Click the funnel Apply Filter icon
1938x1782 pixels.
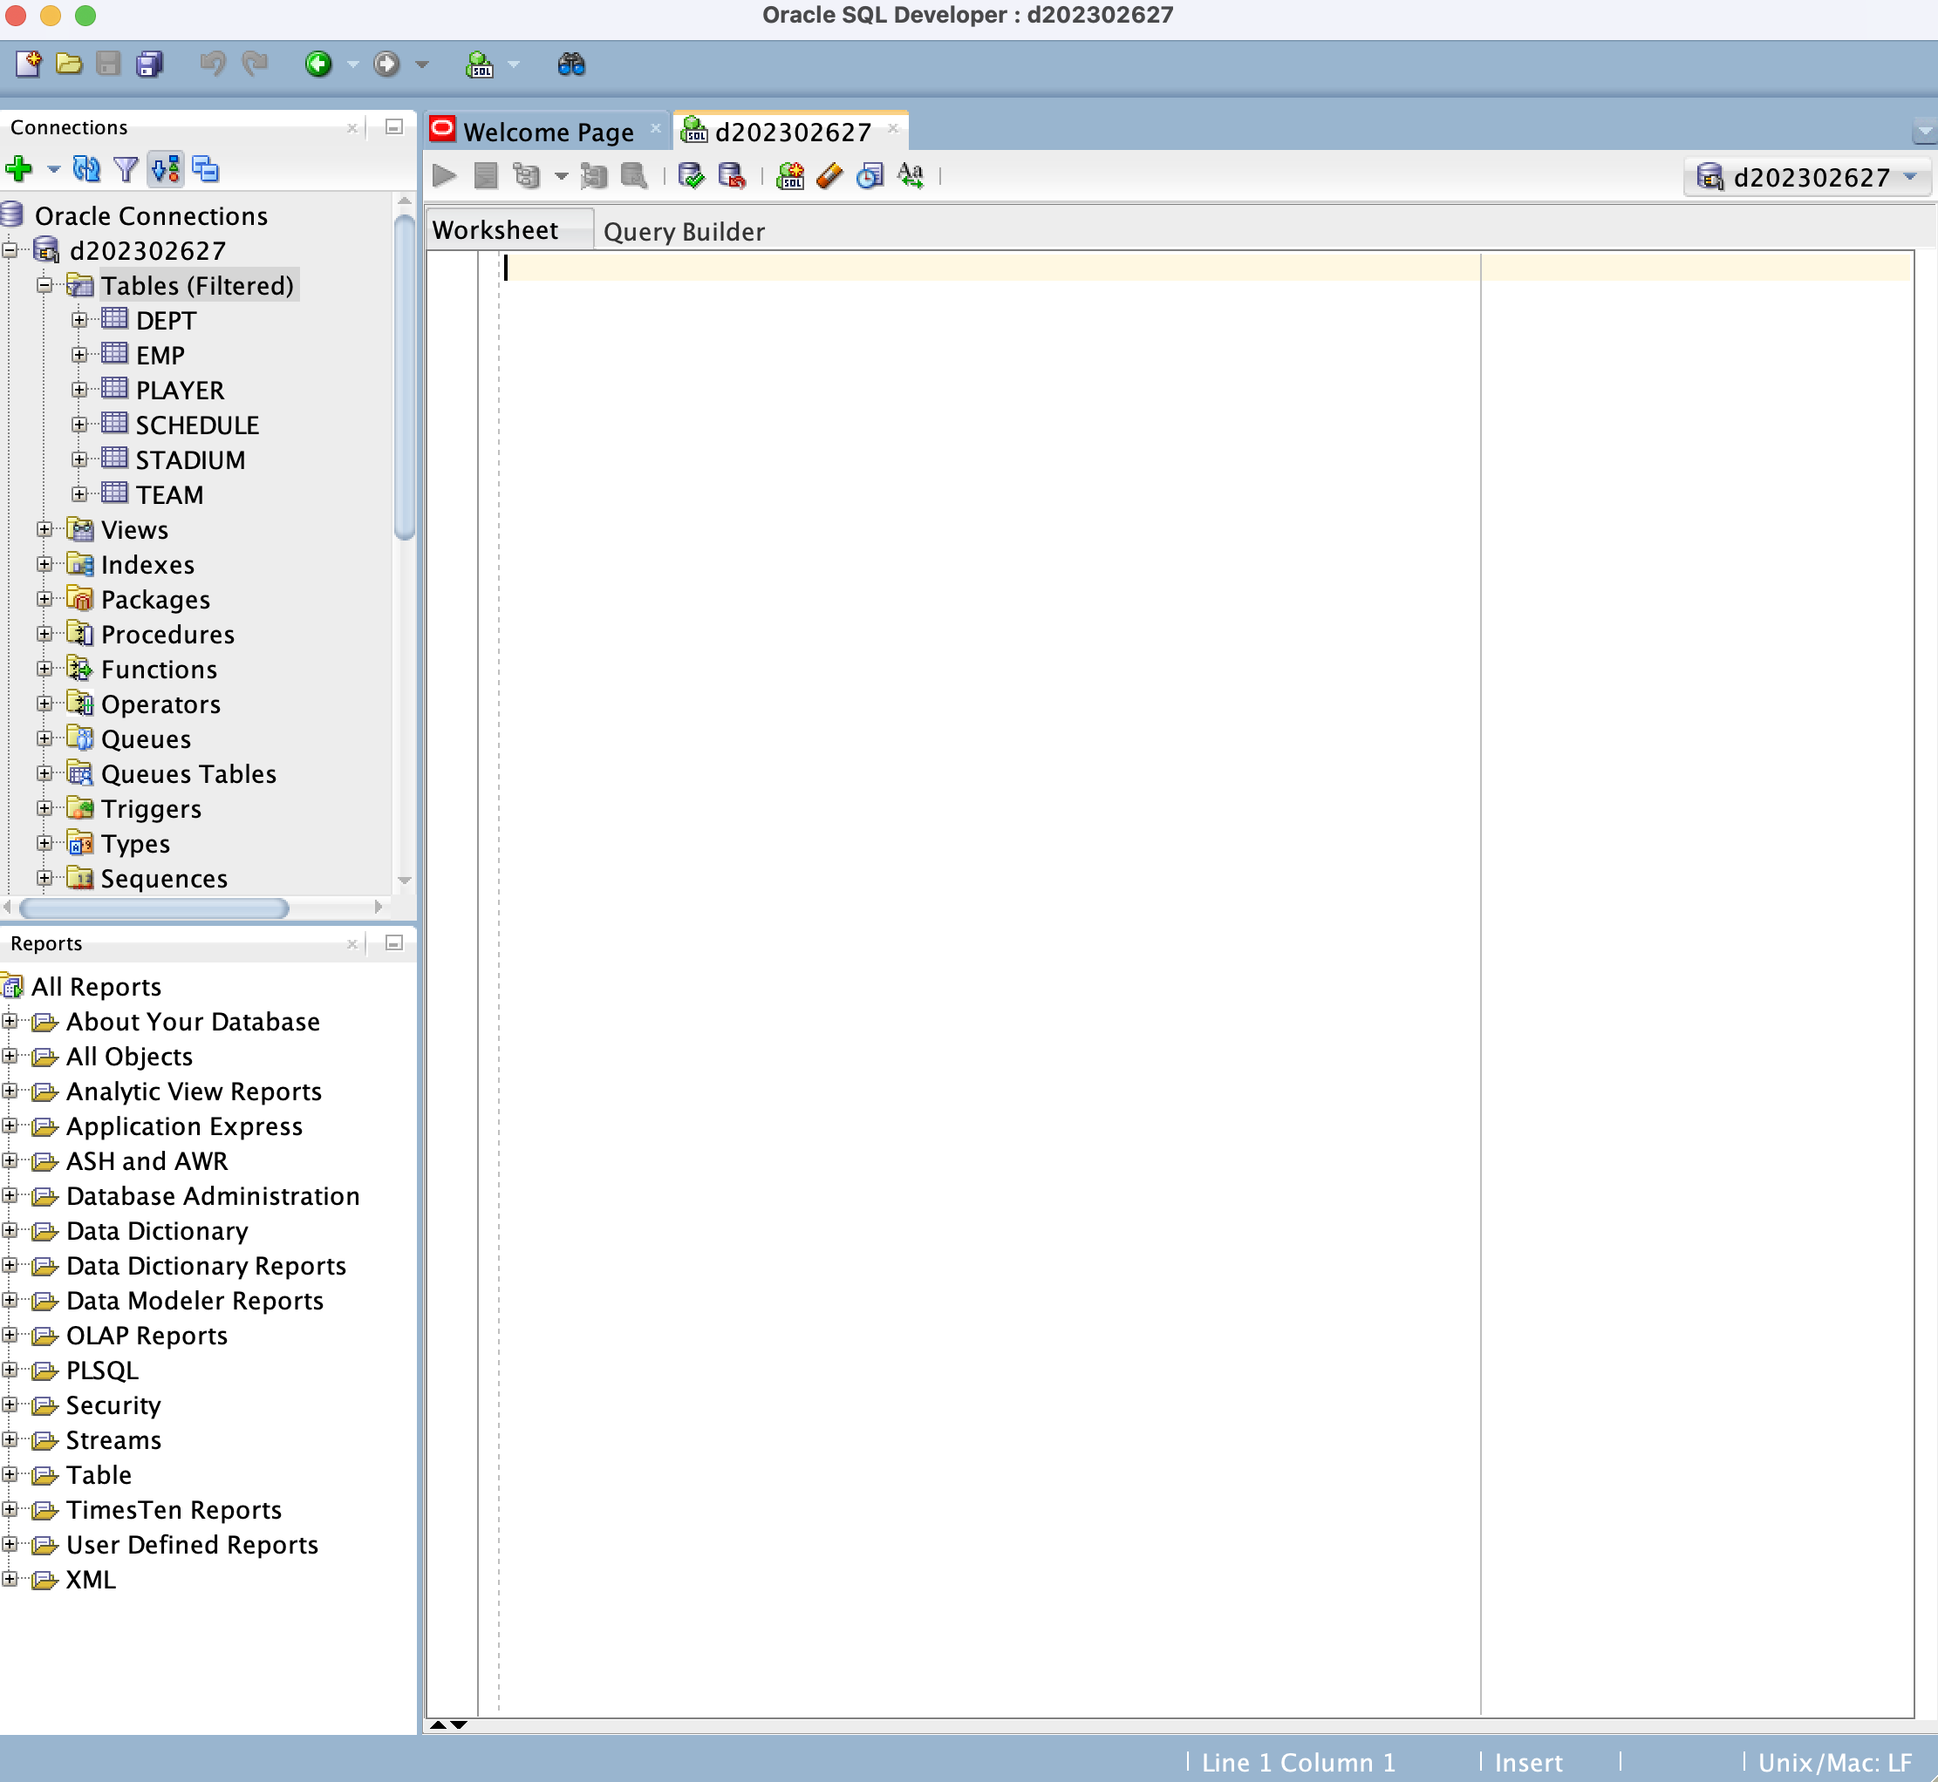[x=126, y=170]
